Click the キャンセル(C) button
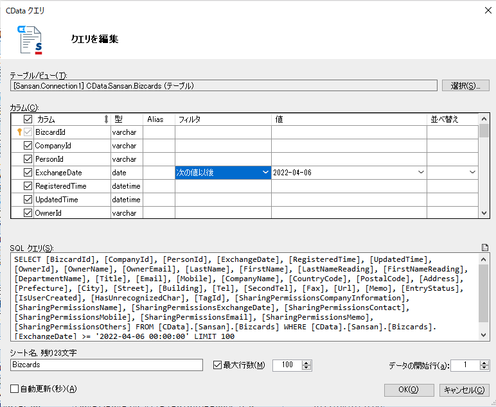This screenshot has width=496, height=407. tap(464, 390)
